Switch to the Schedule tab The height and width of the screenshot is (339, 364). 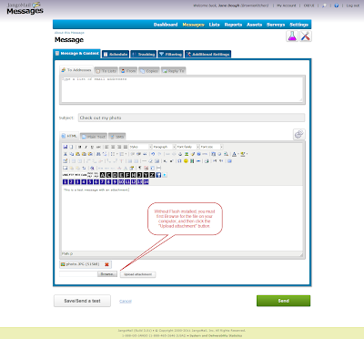tap(116, 54)
